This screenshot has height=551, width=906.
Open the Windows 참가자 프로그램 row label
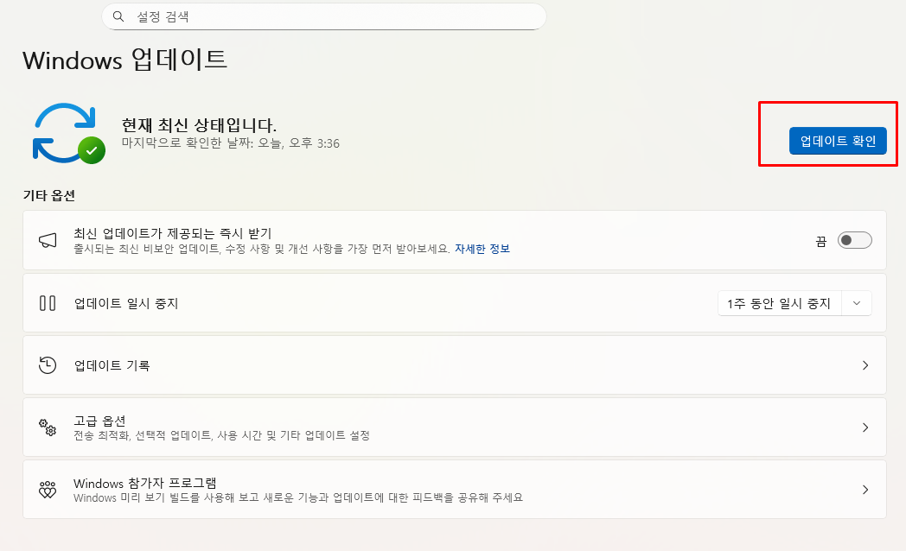145,483
